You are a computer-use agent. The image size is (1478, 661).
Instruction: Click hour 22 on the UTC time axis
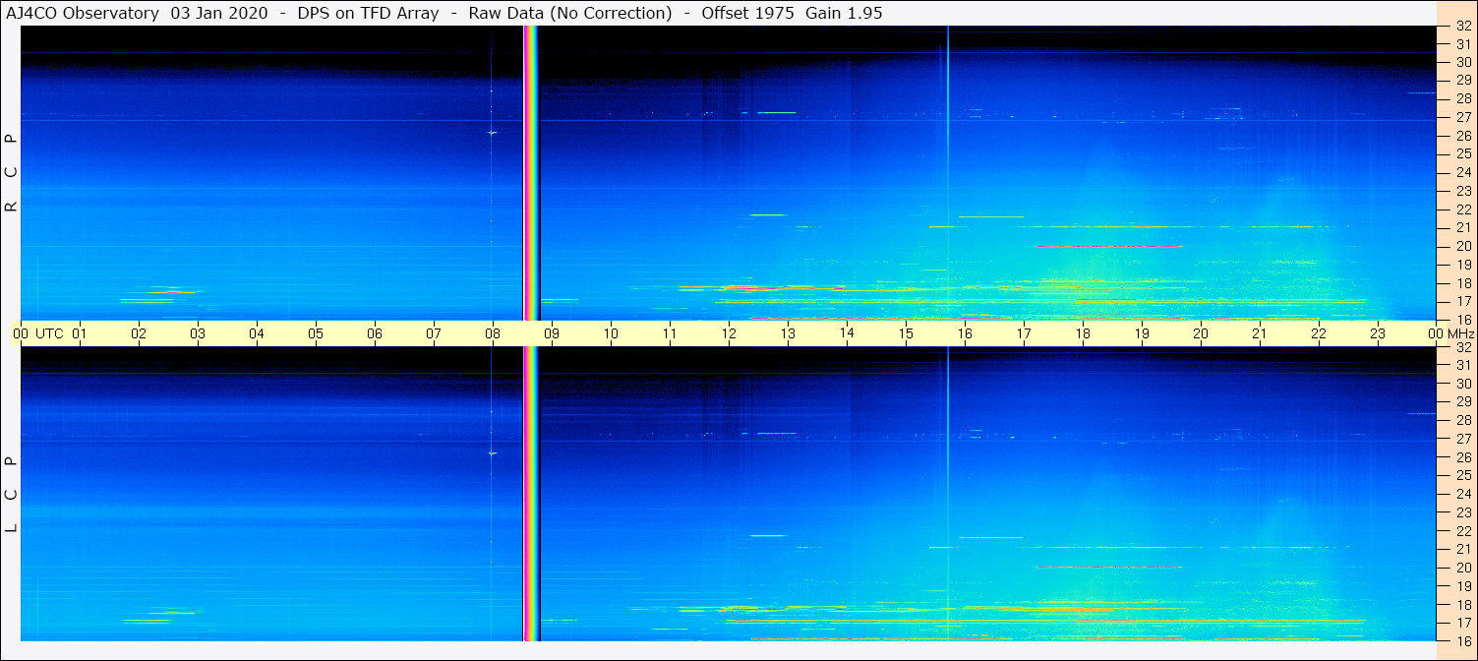point(1319,333)
